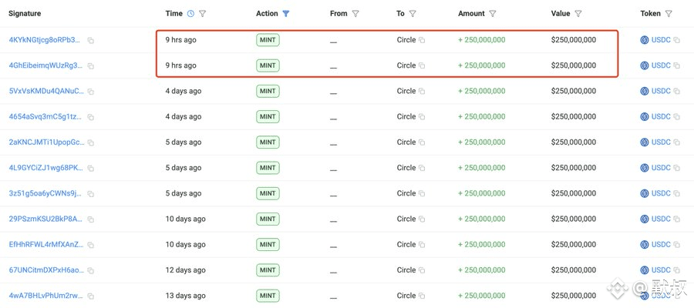This screenshot has height=308, width=694.
Task: Copy signature 4KYkNGtjcg8oRPb3 via copy icon
Action: pyautogui.click(x=91, y=40)
